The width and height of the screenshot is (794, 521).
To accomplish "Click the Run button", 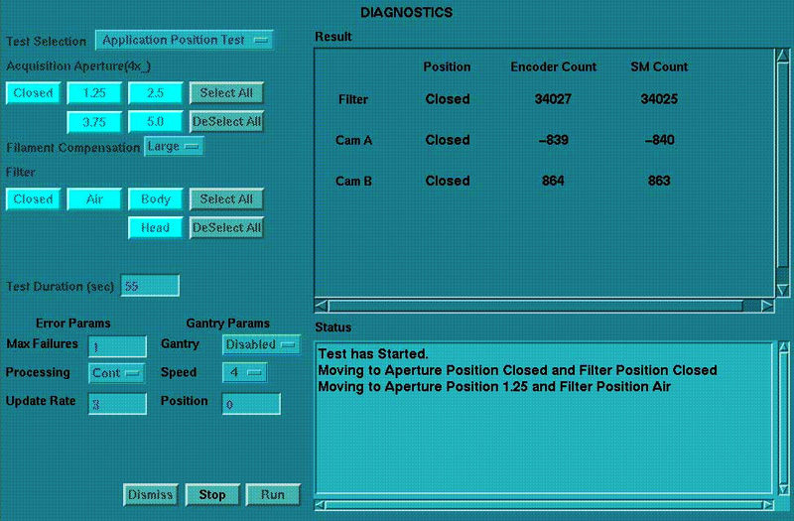I will pyautogui.click(x=272, y=494).
